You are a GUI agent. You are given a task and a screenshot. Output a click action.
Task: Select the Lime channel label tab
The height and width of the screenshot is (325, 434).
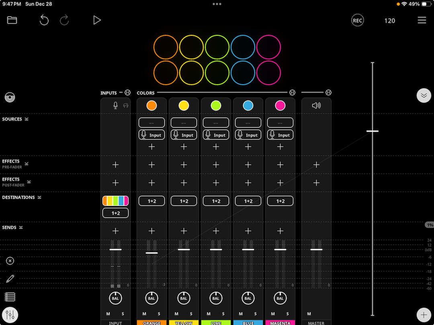click(216, 323)
